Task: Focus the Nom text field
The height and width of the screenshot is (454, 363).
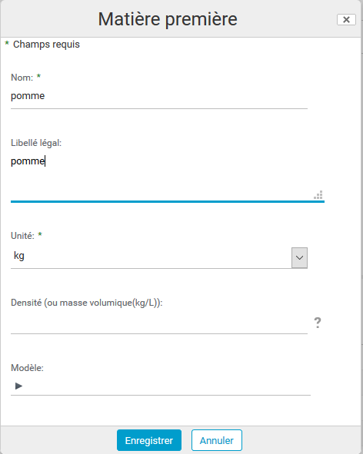Action: pos(159,96)
